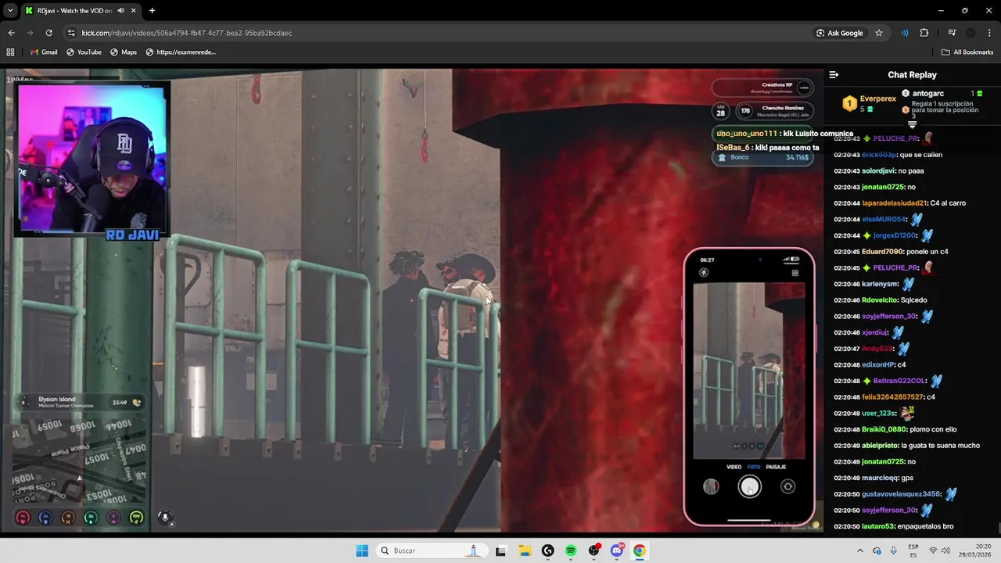This screenshot has height=563, width=1001.
Task: Open the examenrede bookmark
Action: click(x=181, y=52)
